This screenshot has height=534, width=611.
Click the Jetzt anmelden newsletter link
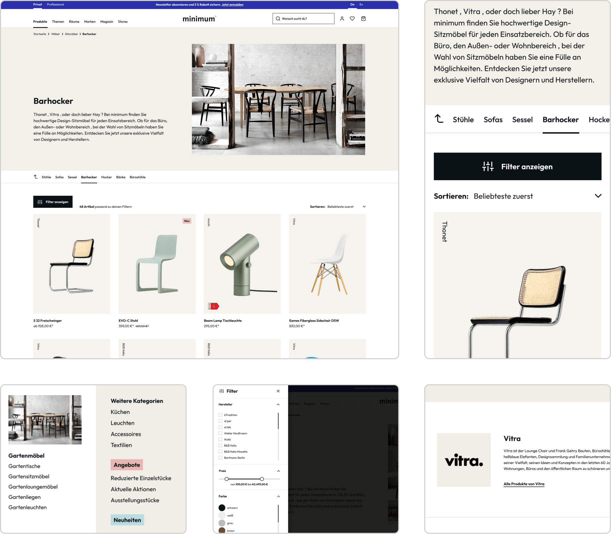click(x=232, y=5)
